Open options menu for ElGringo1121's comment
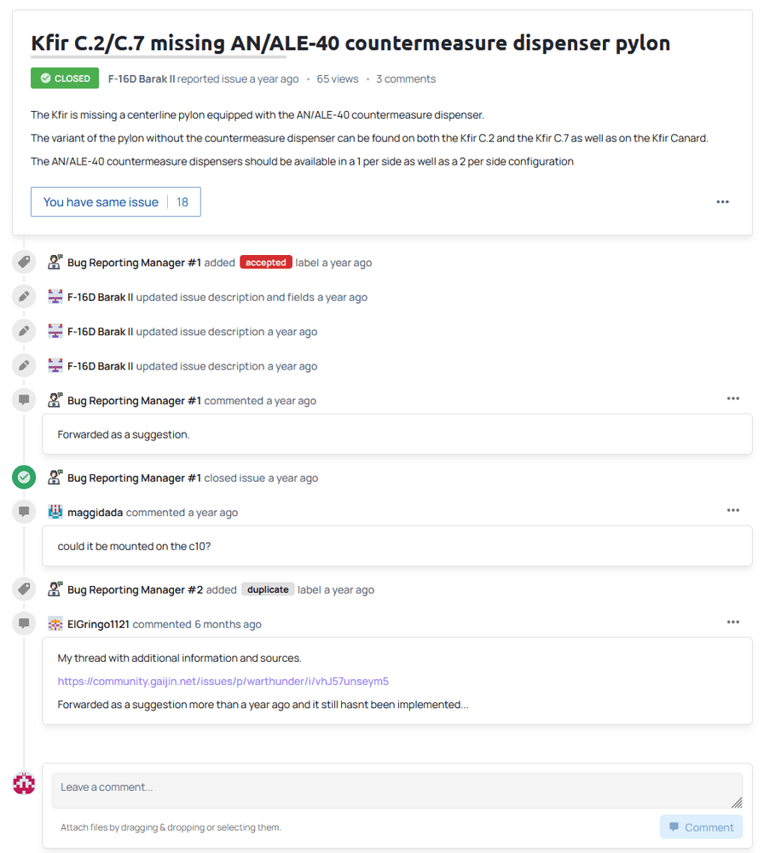Image resolution: width=764 pixels, height=853 pixels. tap(733, 622)
